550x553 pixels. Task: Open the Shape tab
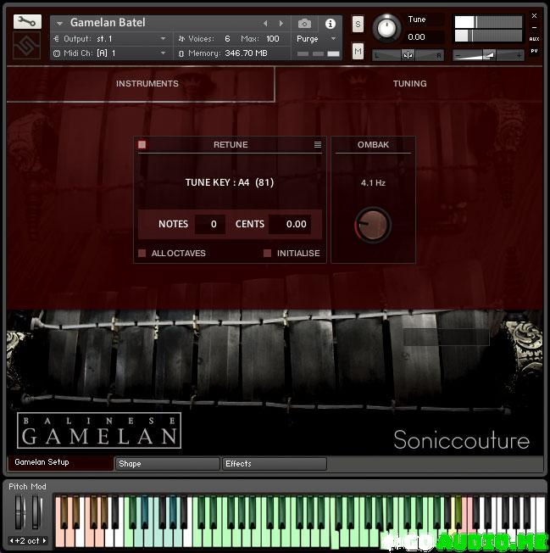click(168, 464)
